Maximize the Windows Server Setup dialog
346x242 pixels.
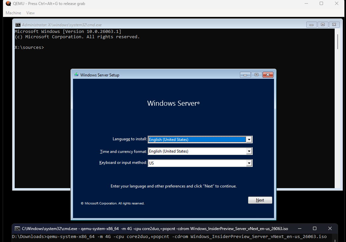tap(256, 75)
